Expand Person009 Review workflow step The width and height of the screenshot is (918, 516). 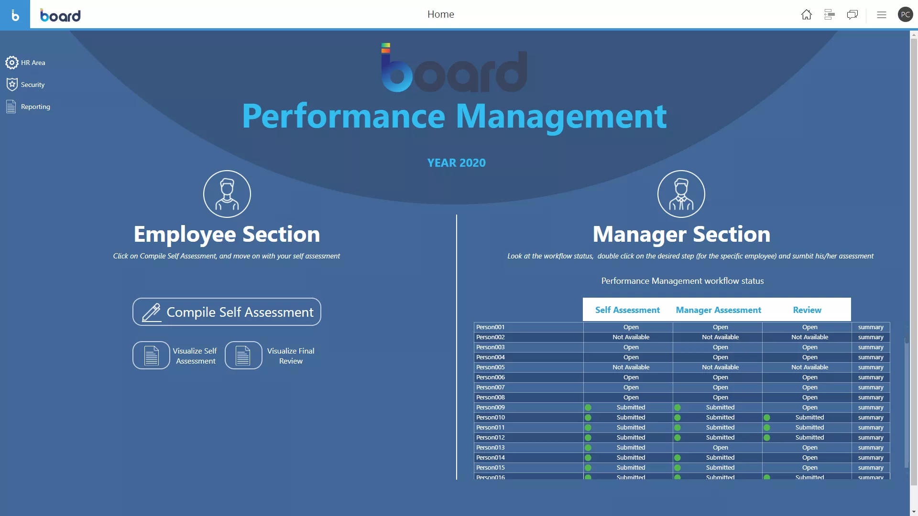pyautogui.click(x=809, y=407)
